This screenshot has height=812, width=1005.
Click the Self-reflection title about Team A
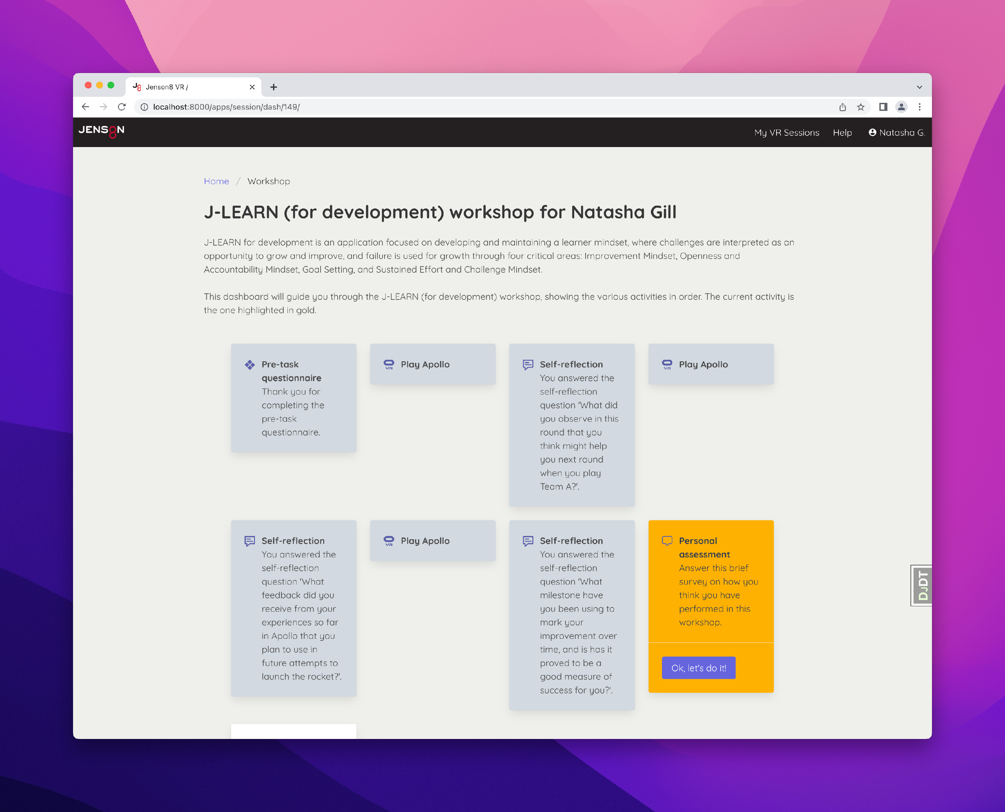572,365
